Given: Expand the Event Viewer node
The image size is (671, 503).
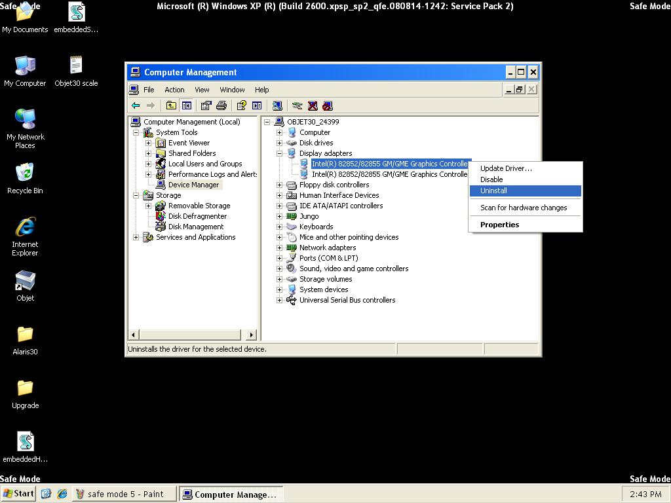Looking at the screenshot, I should coord(149,143).
